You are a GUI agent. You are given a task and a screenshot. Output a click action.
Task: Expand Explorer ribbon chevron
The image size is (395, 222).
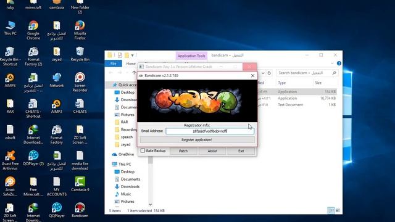[x=332, y=64]
